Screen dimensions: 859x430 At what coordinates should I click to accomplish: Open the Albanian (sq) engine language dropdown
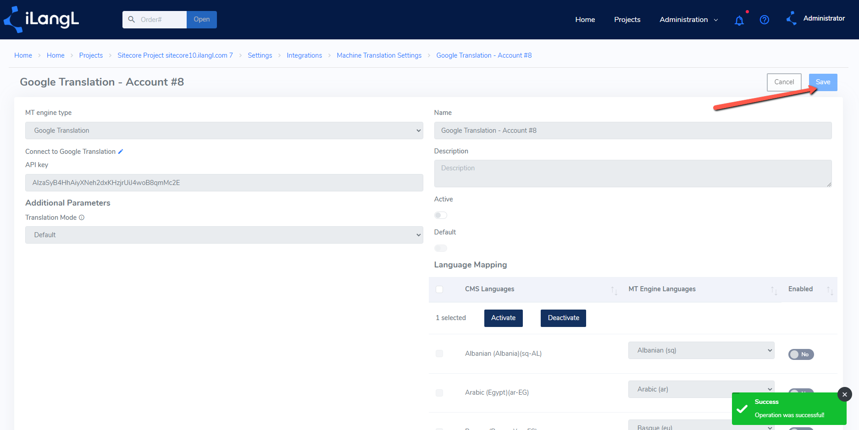[x=701, y=350]
